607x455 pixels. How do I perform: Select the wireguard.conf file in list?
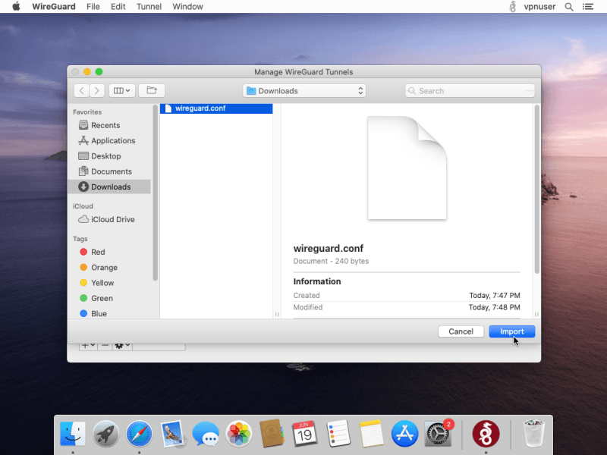tap(200, 108)
